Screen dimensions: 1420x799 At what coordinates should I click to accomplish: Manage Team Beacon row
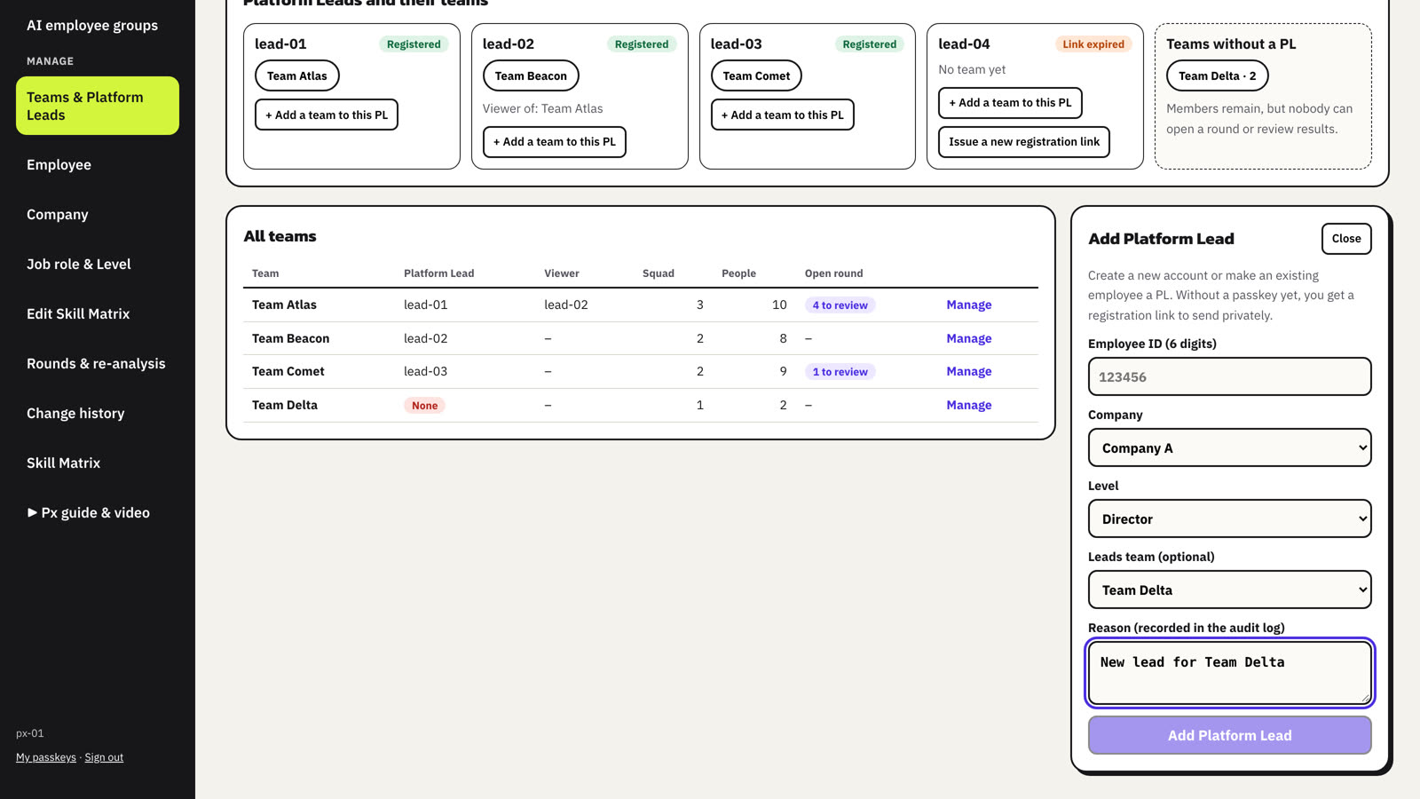pos(969,338)
